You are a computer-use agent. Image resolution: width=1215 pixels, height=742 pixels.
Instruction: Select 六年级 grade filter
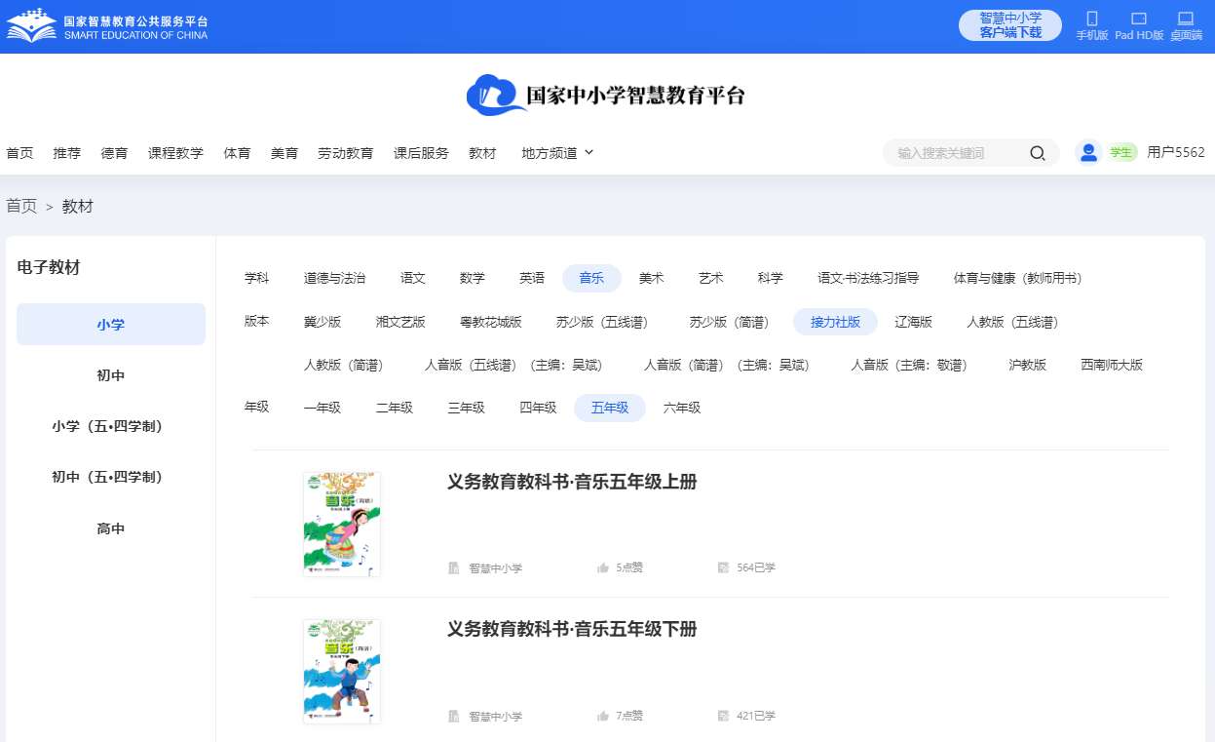(x=682, y=408)
